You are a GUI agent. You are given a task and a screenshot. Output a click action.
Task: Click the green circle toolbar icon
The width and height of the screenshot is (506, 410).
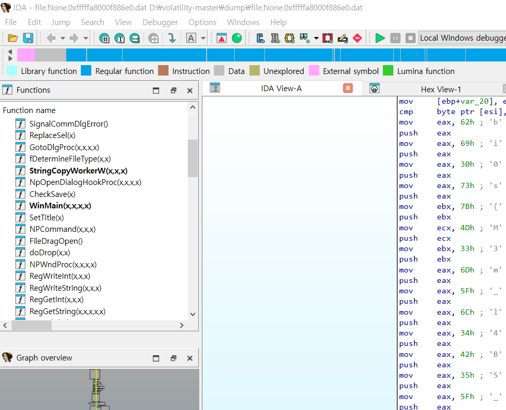click(x=237, y=38)
